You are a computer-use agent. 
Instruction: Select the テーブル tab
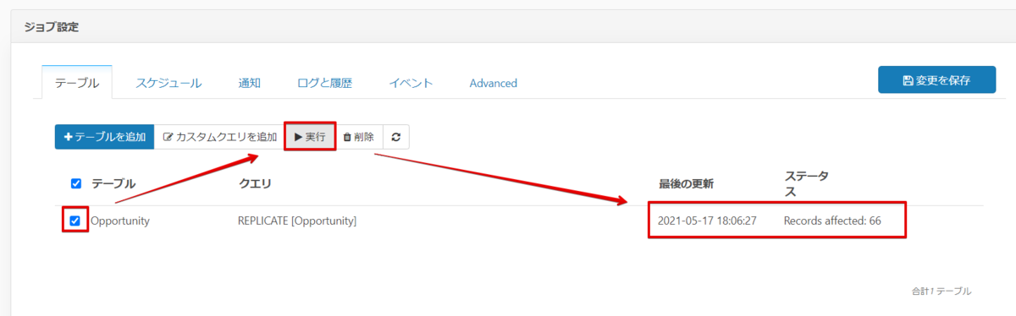[x=77, y=83]
